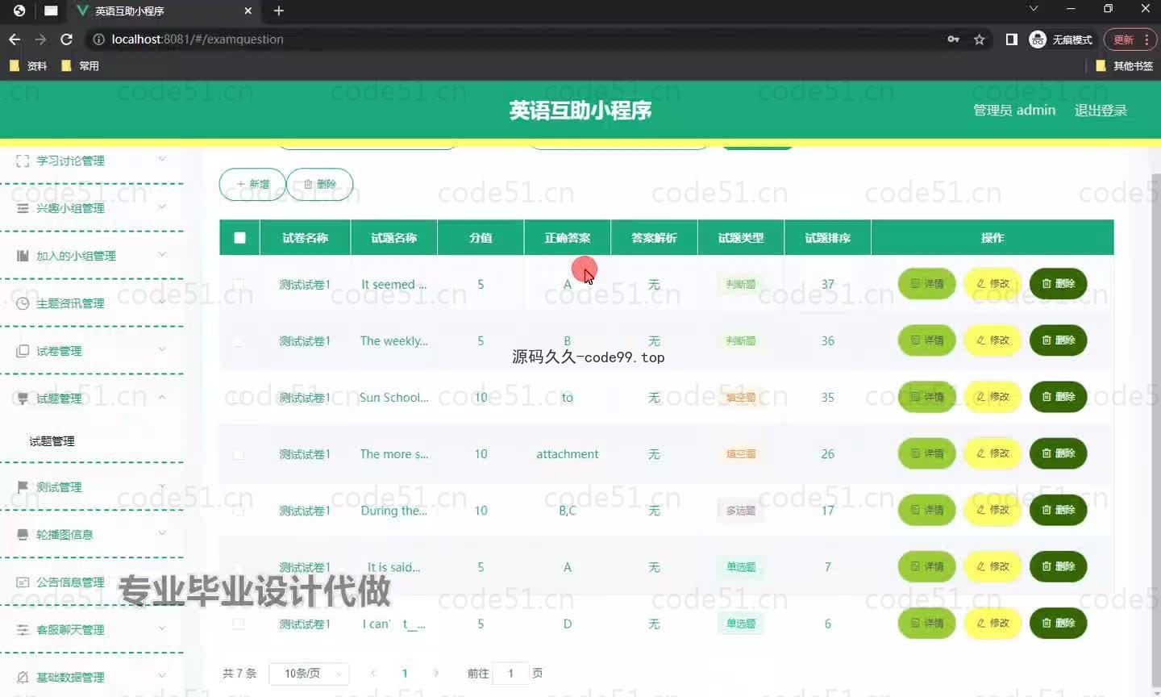
Task: Check the row for Sun School... question
Action: (x=238, y=398)
